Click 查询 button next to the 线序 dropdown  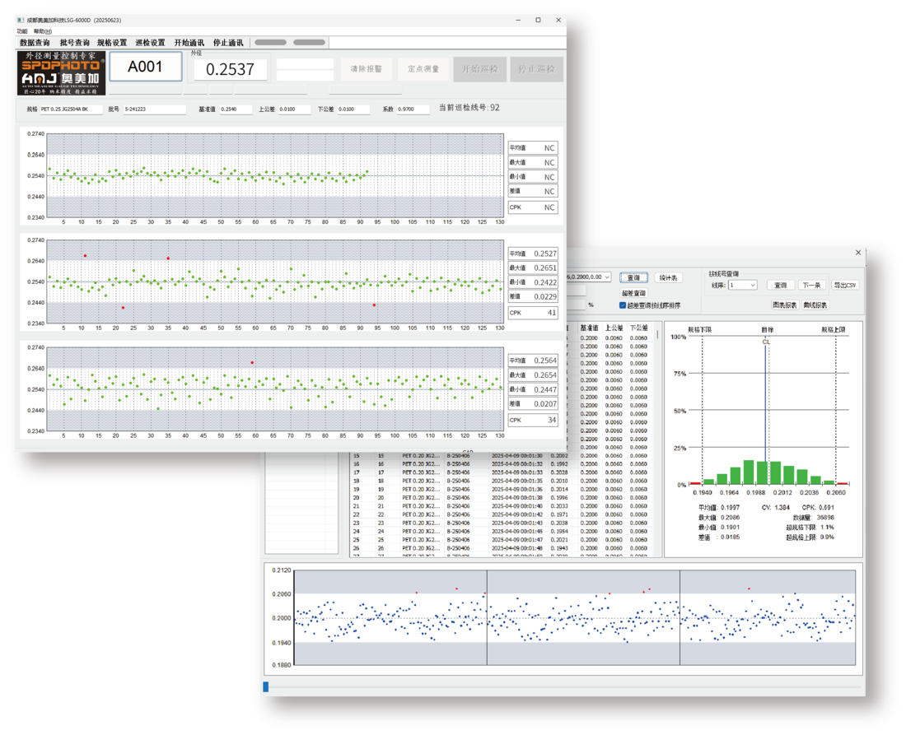pyautogui.click(x=781, y=286)
